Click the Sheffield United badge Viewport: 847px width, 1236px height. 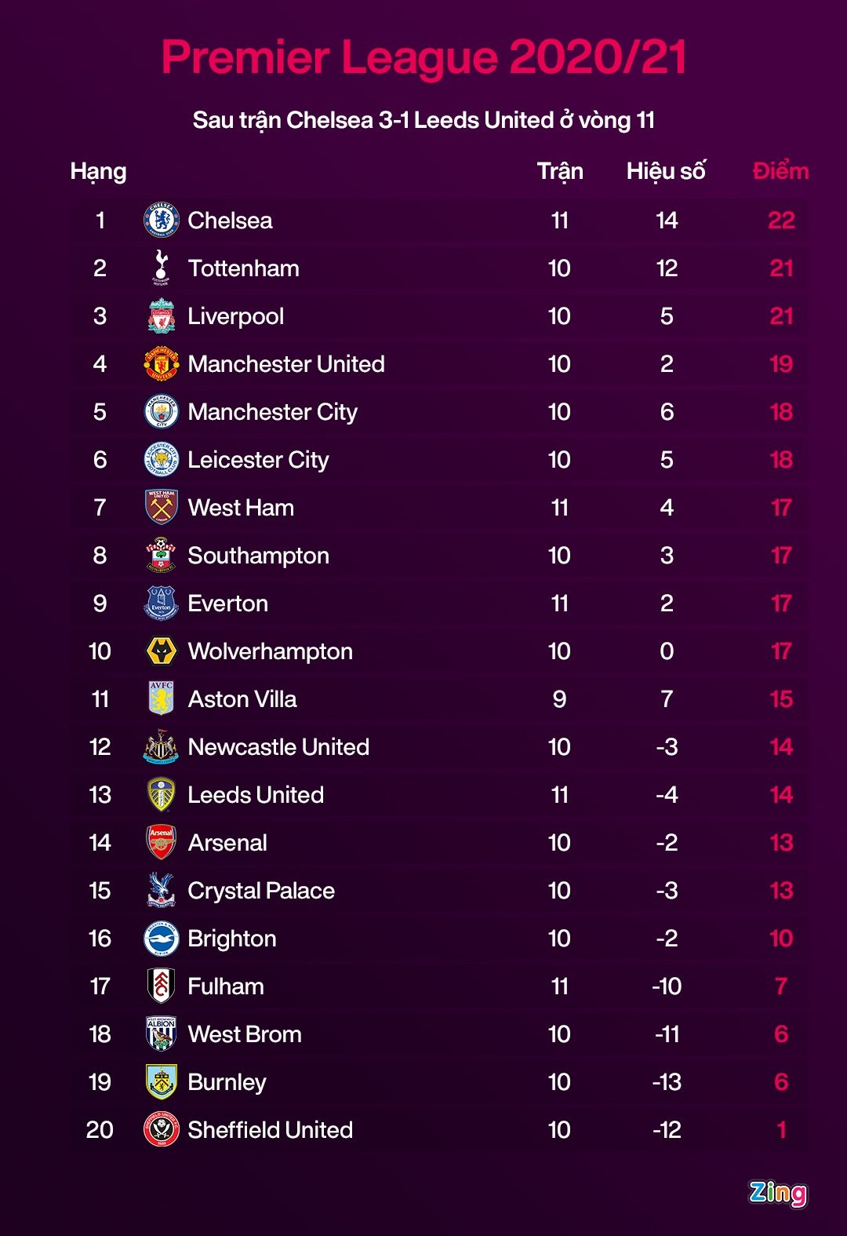(162, 1130)
